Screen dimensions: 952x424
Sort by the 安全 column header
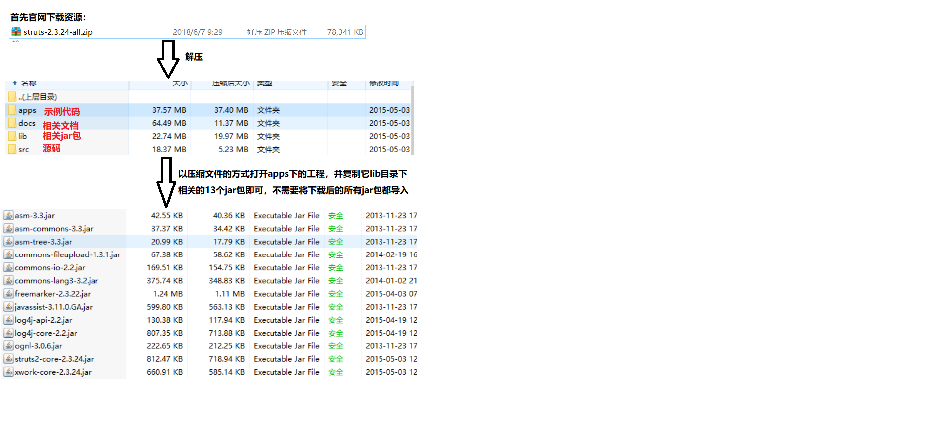[x=339, y=83]
